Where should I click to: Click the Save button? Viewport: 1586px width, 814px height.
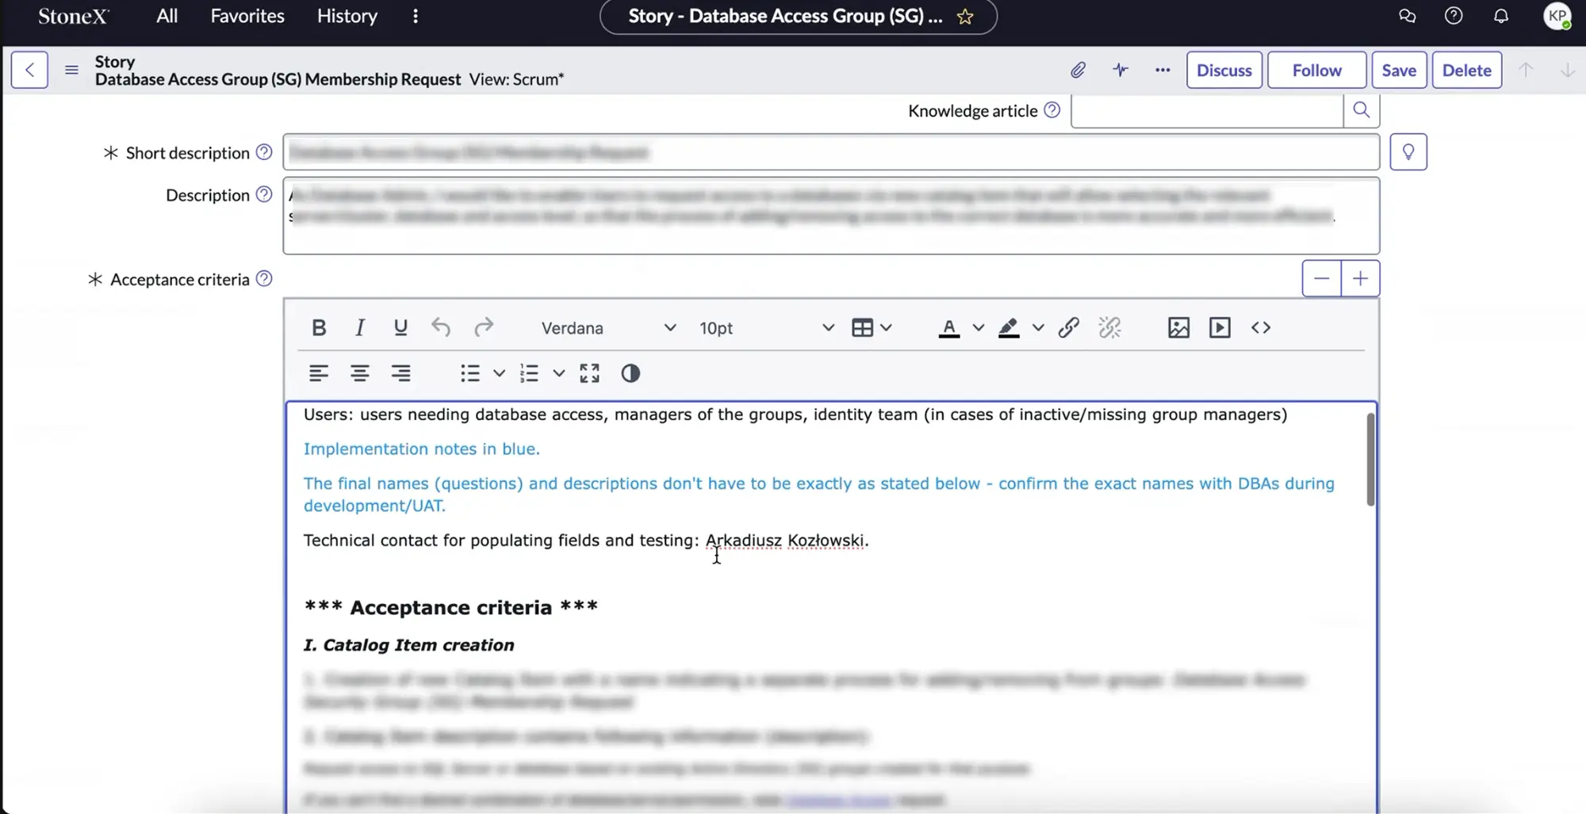click(1399, 71)
